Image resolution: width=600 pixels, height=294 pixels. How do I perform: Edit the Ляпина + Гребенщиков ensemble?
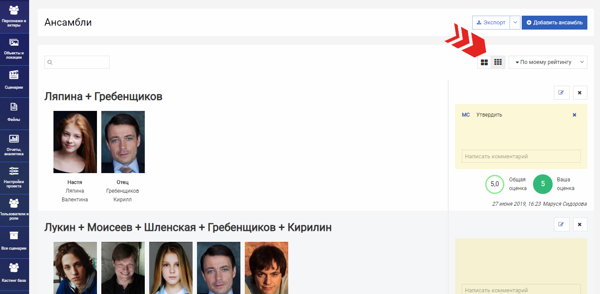point(562,92)
